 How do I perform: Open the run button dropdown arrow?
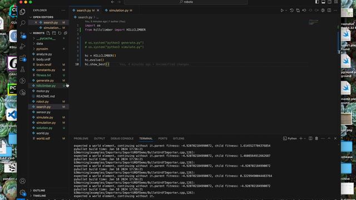tap(286, 11)
